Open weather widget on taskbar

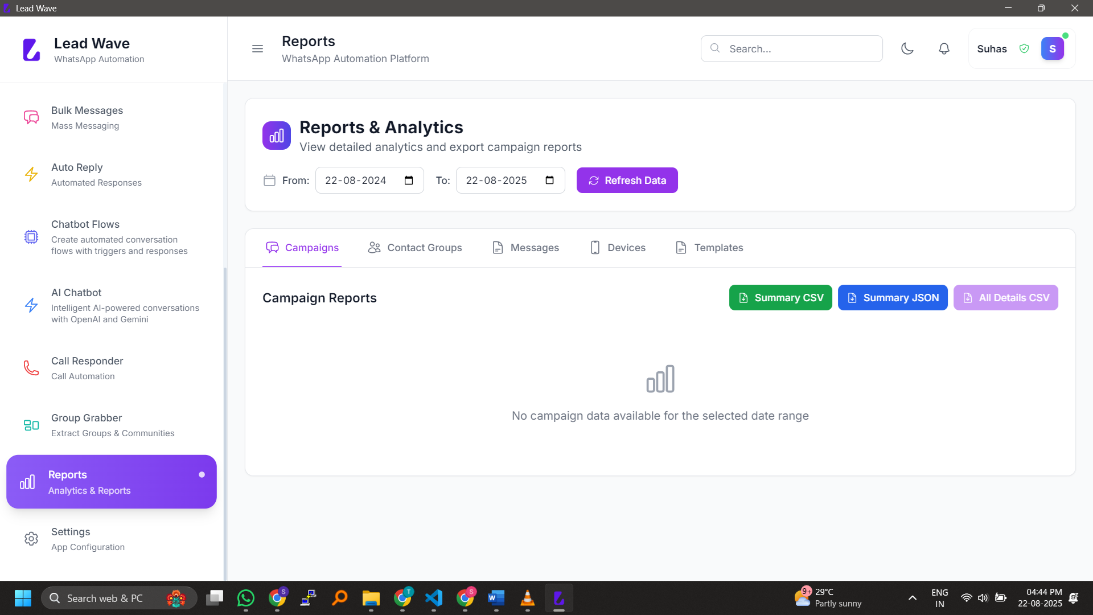pyautogui.click(x=828, y=598)
